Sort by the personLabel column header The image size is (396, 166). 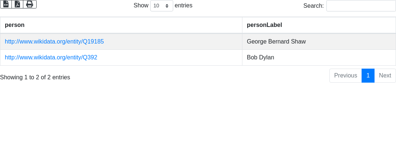coord(264,25)
